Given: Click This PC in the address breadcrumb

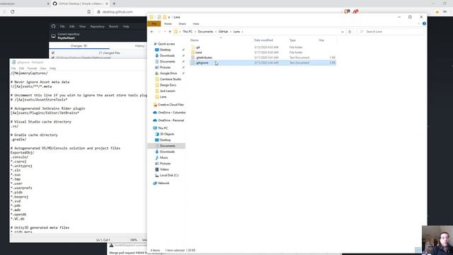Looking at the screenshot, I should pyautogui.click(x=188, y=31).
